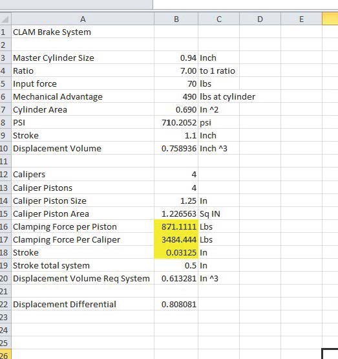Select the highlighted 871.1111 cell

[x=176, y=226]
